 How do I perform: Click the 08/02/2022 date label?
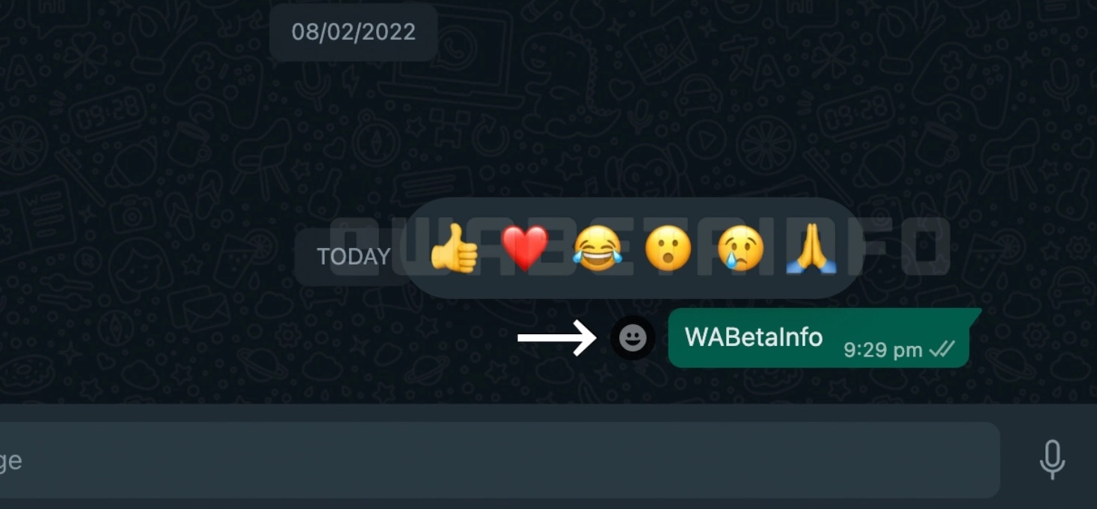354,32
